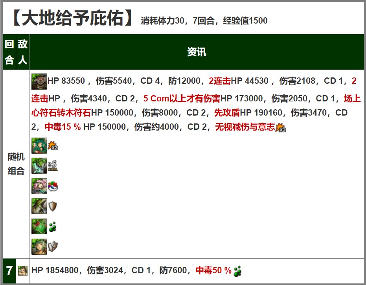The width and height of the screenshot is (366, 285).
Task: Click the 随机组合 row label
Action: coord(16,164)
